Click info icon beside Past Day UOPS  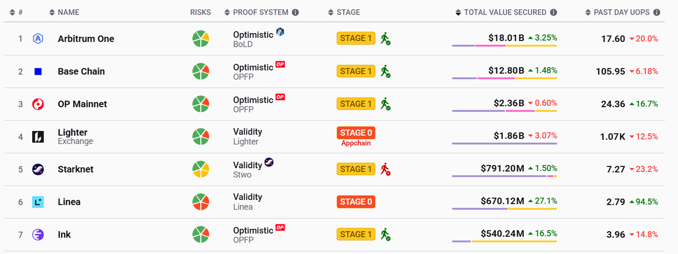pos(657,13)
